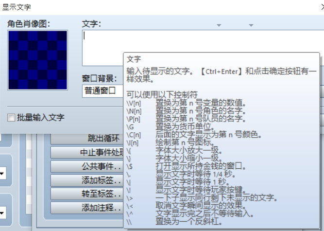Click the tooltip line \^ 文字显示完之后不等待输入
The image size is (324, 231).
coord(190,213)
